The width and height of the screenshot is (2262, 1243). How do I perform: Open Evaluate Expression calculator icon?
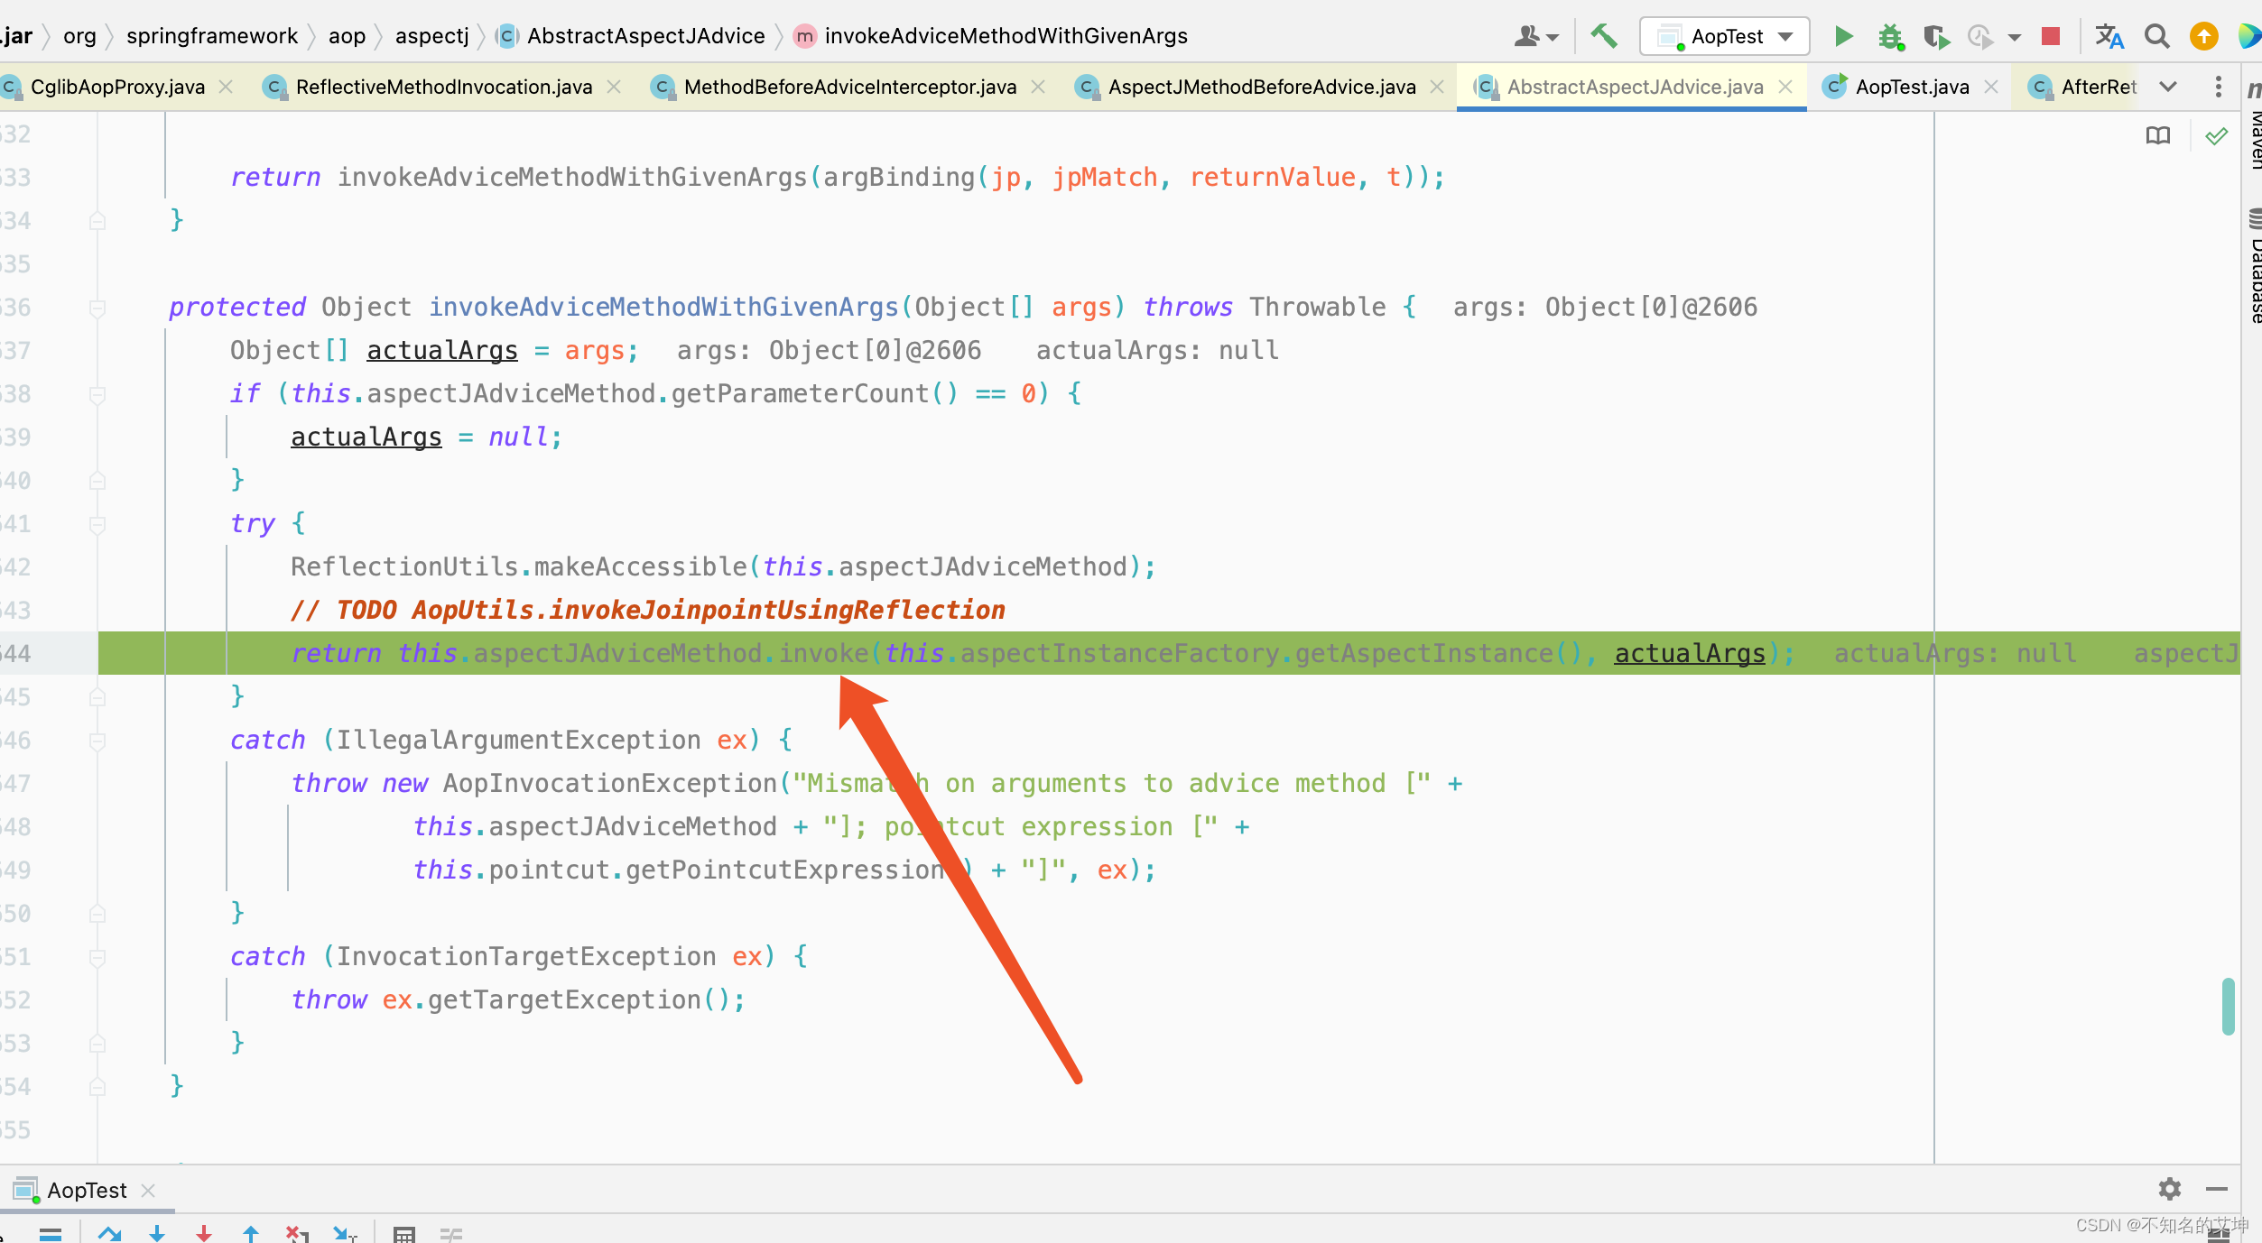404,1233
